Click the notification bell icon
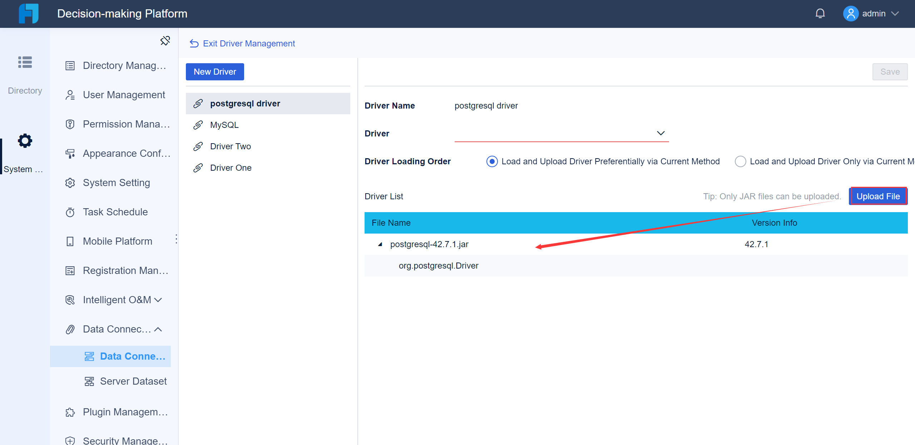The height and width of the screenshot is (445, 915). pos(820,13)
